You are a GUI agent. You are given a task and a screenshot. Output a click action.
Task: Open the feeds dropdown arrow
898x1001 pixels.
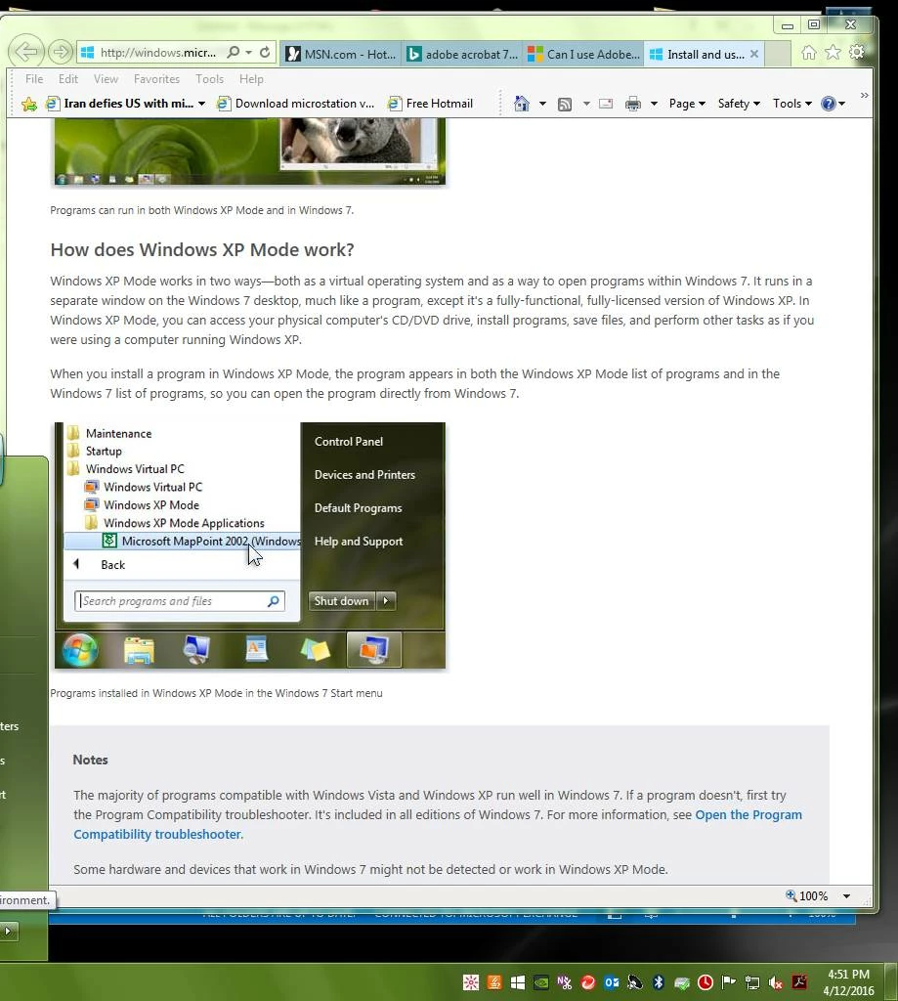[x=586, y=104]
